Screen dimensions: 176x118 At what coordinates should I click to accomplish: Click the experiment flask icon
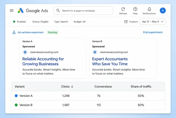[x=14, y=32]
